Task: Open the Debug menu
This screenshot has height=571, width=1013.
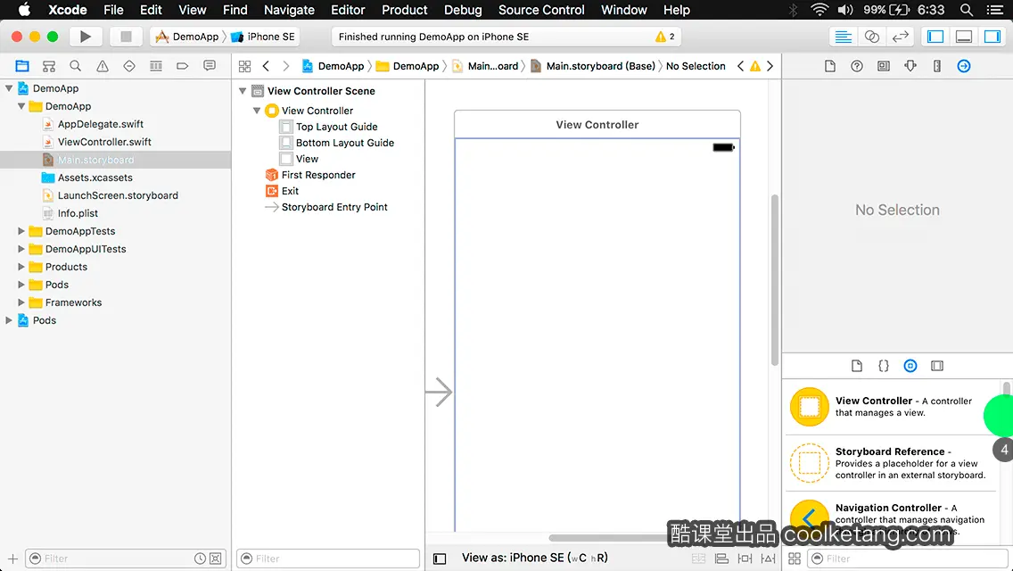Action: coord(463,10)
